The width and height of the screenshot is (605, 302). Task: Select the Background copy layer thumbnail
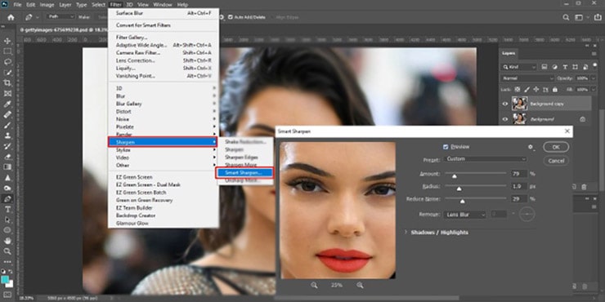pyautogui.click(x=519, y=104)
